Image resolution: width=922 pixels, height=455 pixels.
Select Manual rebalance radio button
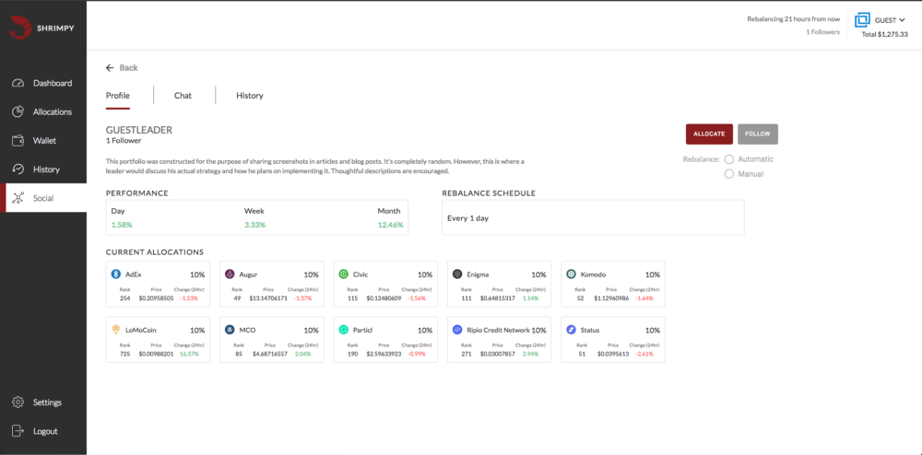point(729,174)
